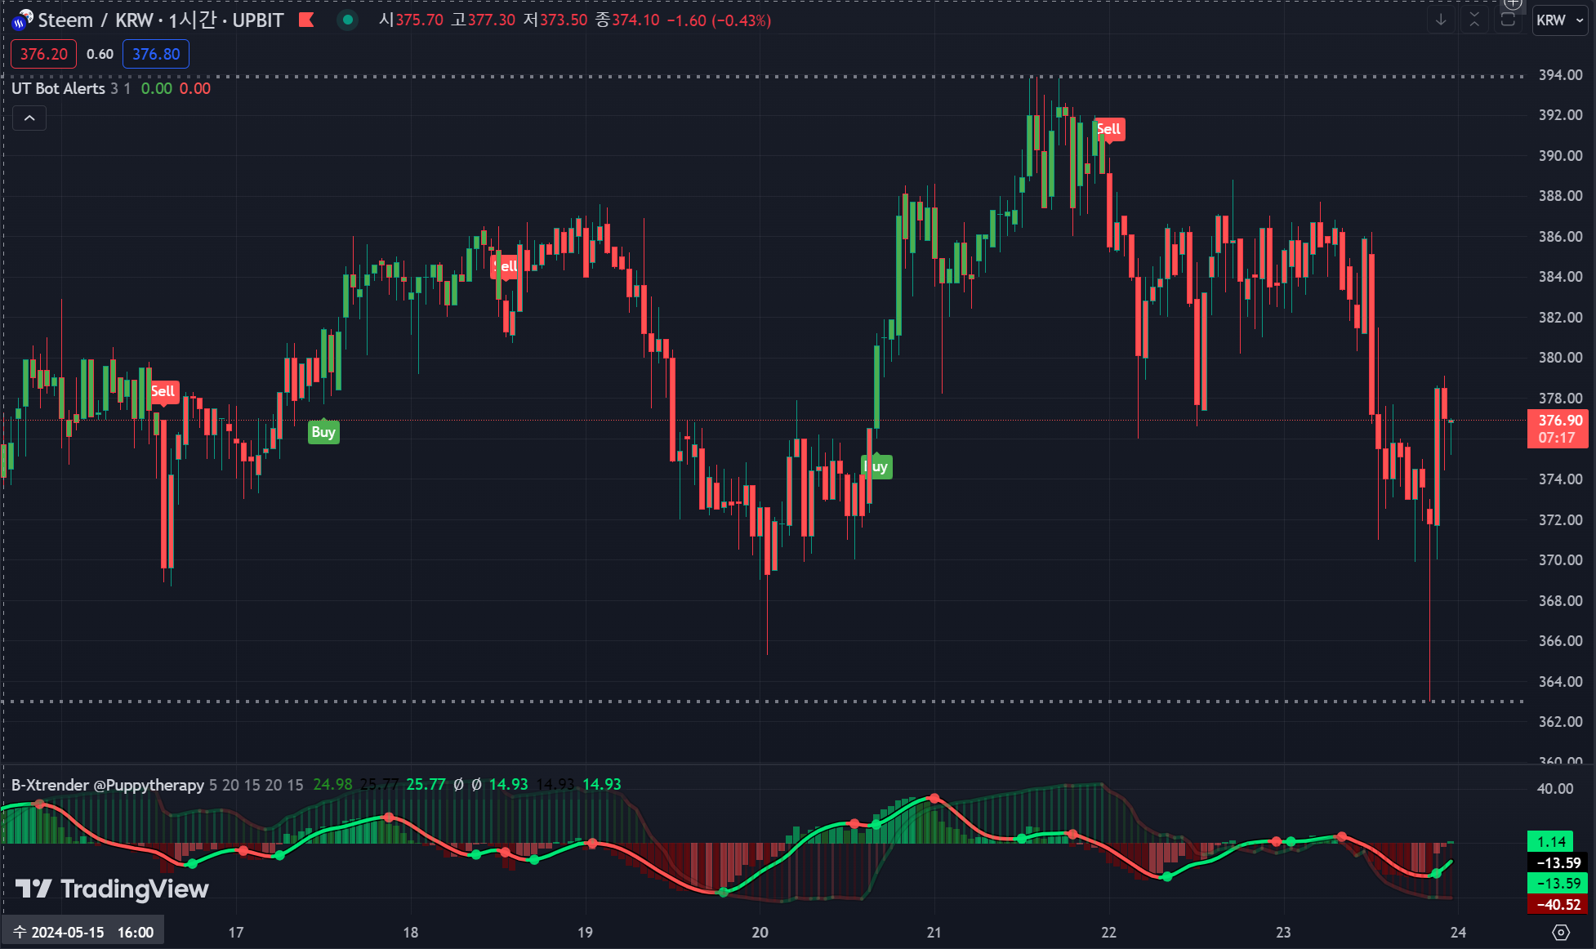Select the B-Xtrender @Puppytherapy indicator title
This screenshot has height=949, width=1596.
(x=108, y=785)
